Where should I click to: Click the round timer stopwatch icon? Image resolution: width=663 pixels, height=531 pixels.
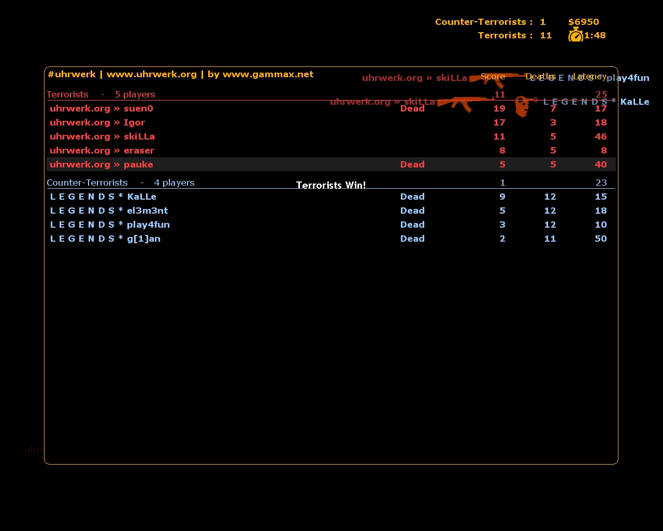tap(575, 35)
